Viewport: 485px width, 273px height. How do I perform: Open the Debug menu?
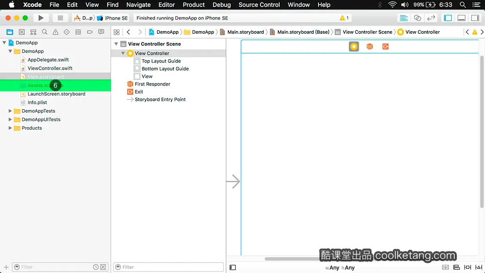(x=222, y=5)
